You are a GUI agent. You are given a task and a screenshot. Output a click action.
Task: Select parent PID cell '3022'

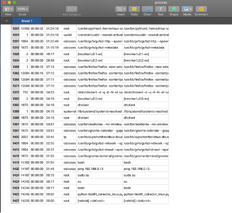[x=24, y=137]
